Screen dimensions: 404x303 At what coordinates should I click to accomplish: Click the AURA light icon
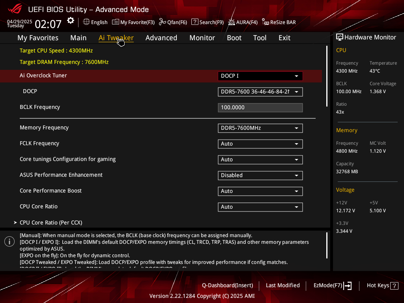231,22
